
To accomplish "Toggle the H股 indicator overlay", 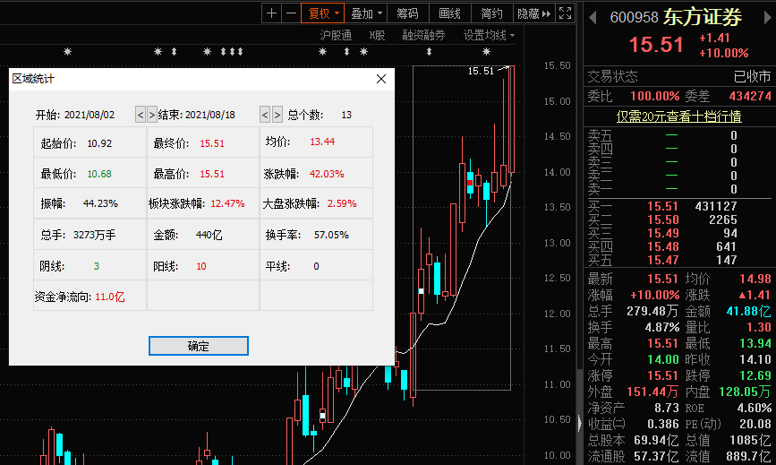I will point(377,35).
